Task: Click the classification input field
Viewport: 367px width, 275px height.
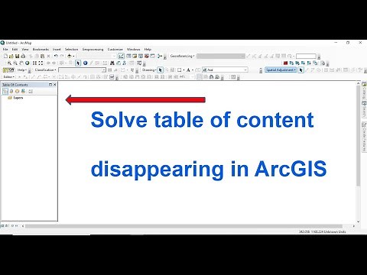Action: [82, 70]
